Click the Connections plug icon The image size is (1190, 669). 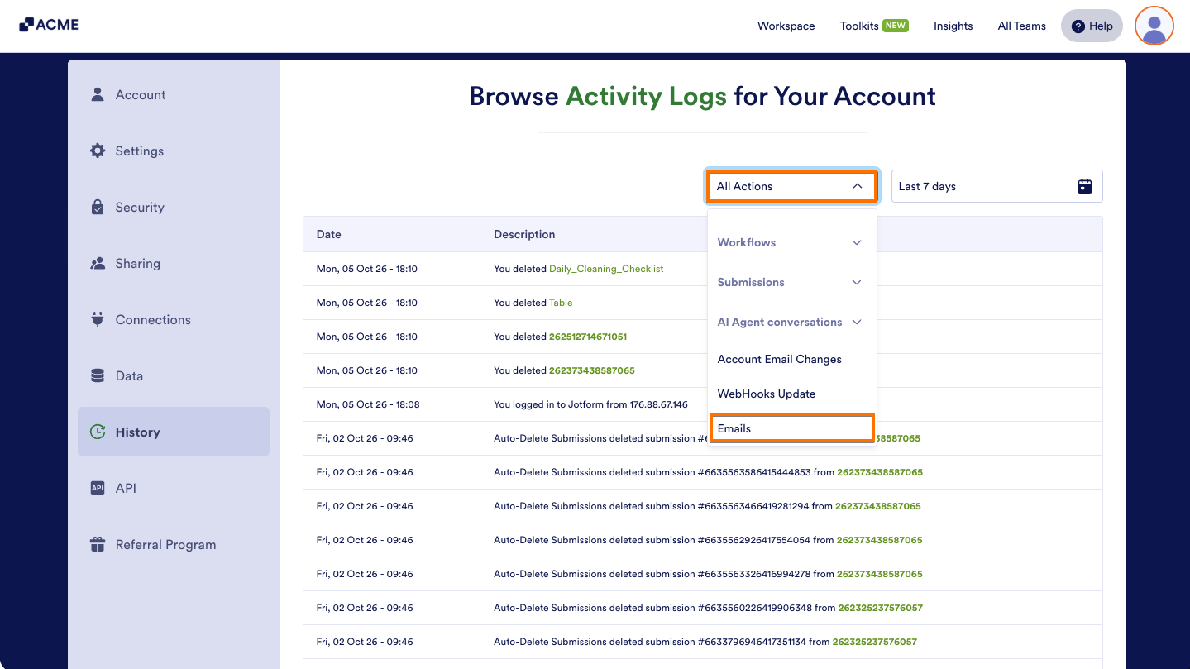pyautogui.click(x=98, y=319)
